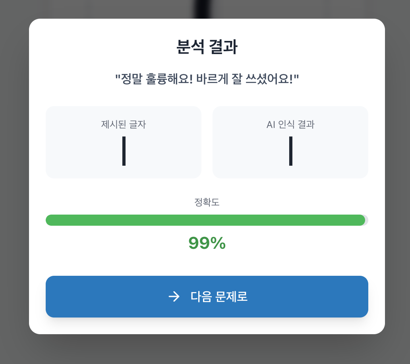Expand the 제시된 글자 comparison card
Image resolution: width=410 pixels, height=364 pixels.
[x=124, y=142]
